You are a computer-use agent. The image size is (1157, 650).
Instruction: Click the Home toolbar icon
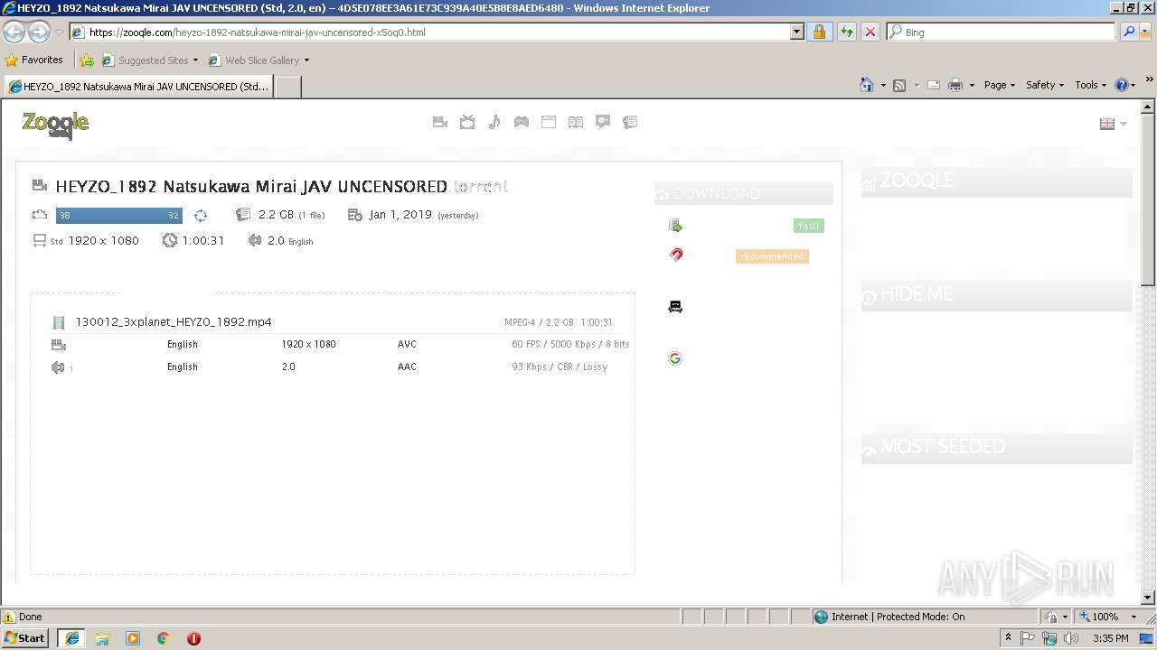tap(867, 85)
